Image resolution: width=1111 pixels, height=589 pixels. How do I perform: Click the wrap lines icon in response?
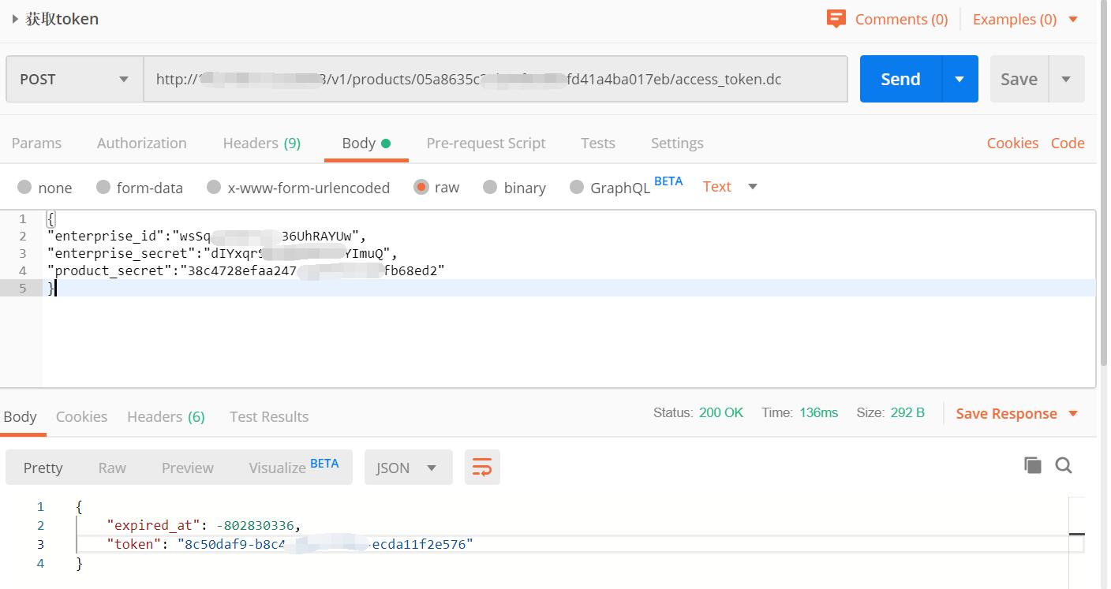(481, 468)
